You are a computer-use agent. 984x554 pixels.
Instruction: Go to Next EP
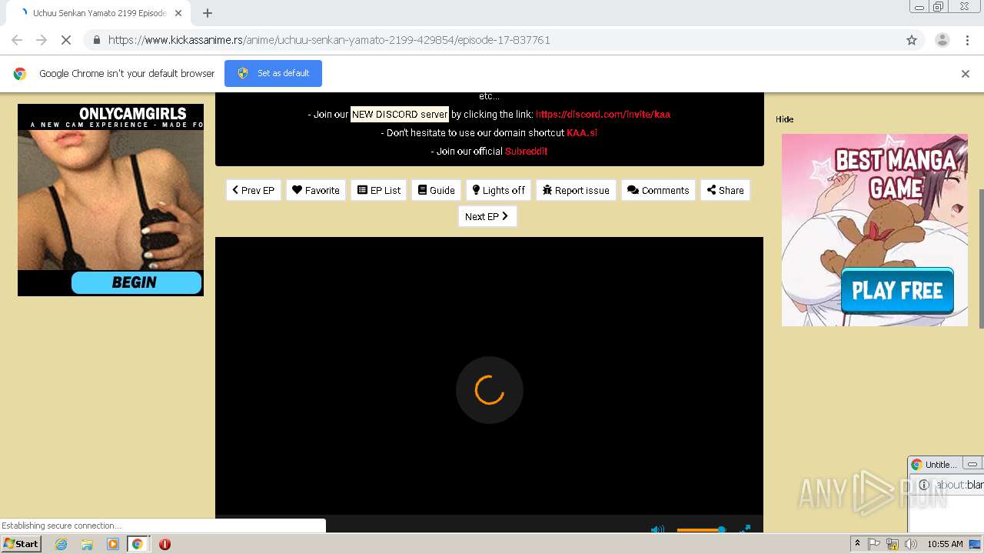pyautogui.click(x=487, y=216)
